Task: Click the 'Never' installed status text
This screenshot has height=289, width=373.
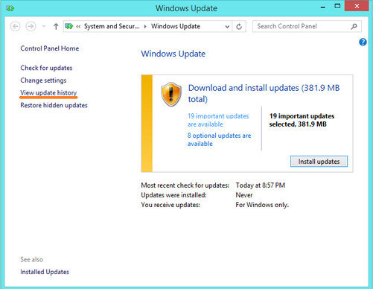Action: pos(244,195)
